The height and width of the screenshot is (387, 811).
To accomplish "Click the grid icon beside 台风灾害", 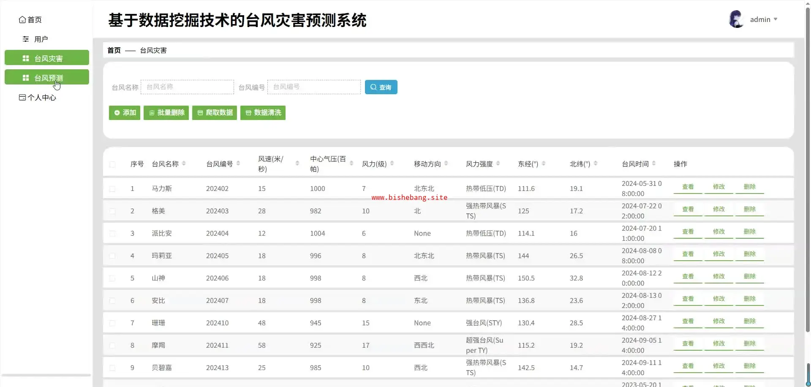I will click(x=26, y=59).
